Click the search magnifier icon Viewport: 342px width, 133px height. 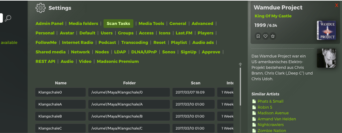(x=8, y=18)
